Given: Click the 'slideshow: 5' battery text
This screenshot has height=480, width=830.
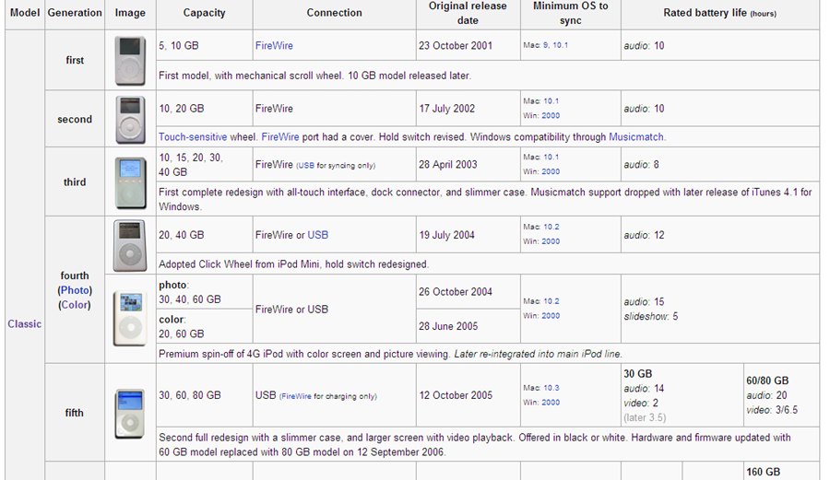Looking at the screenshot, I should click(x=650, y=317).
